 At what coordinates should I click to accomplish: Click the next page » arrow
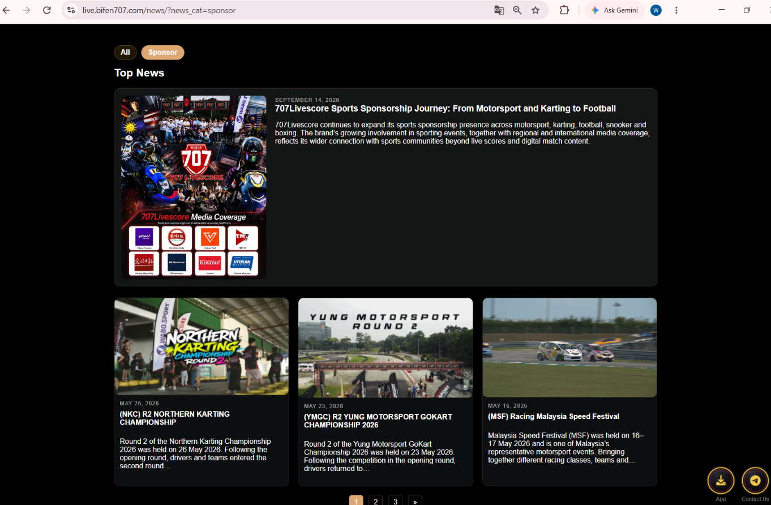pyautogui.click(x=415, y=501)
